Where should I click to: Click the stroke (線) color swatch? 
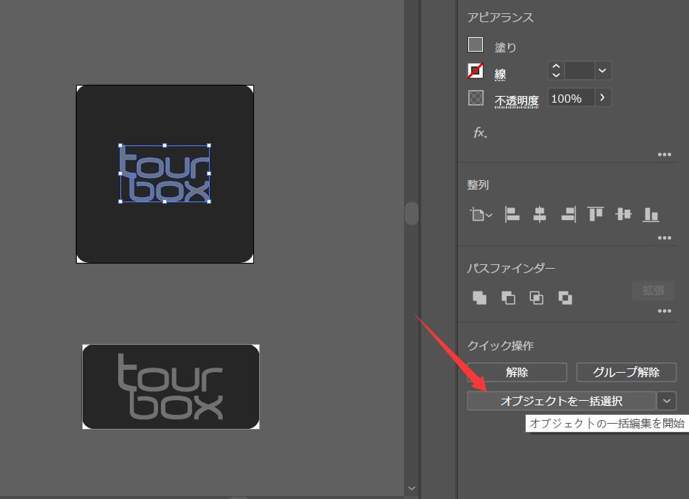click(x=476, y=71)
